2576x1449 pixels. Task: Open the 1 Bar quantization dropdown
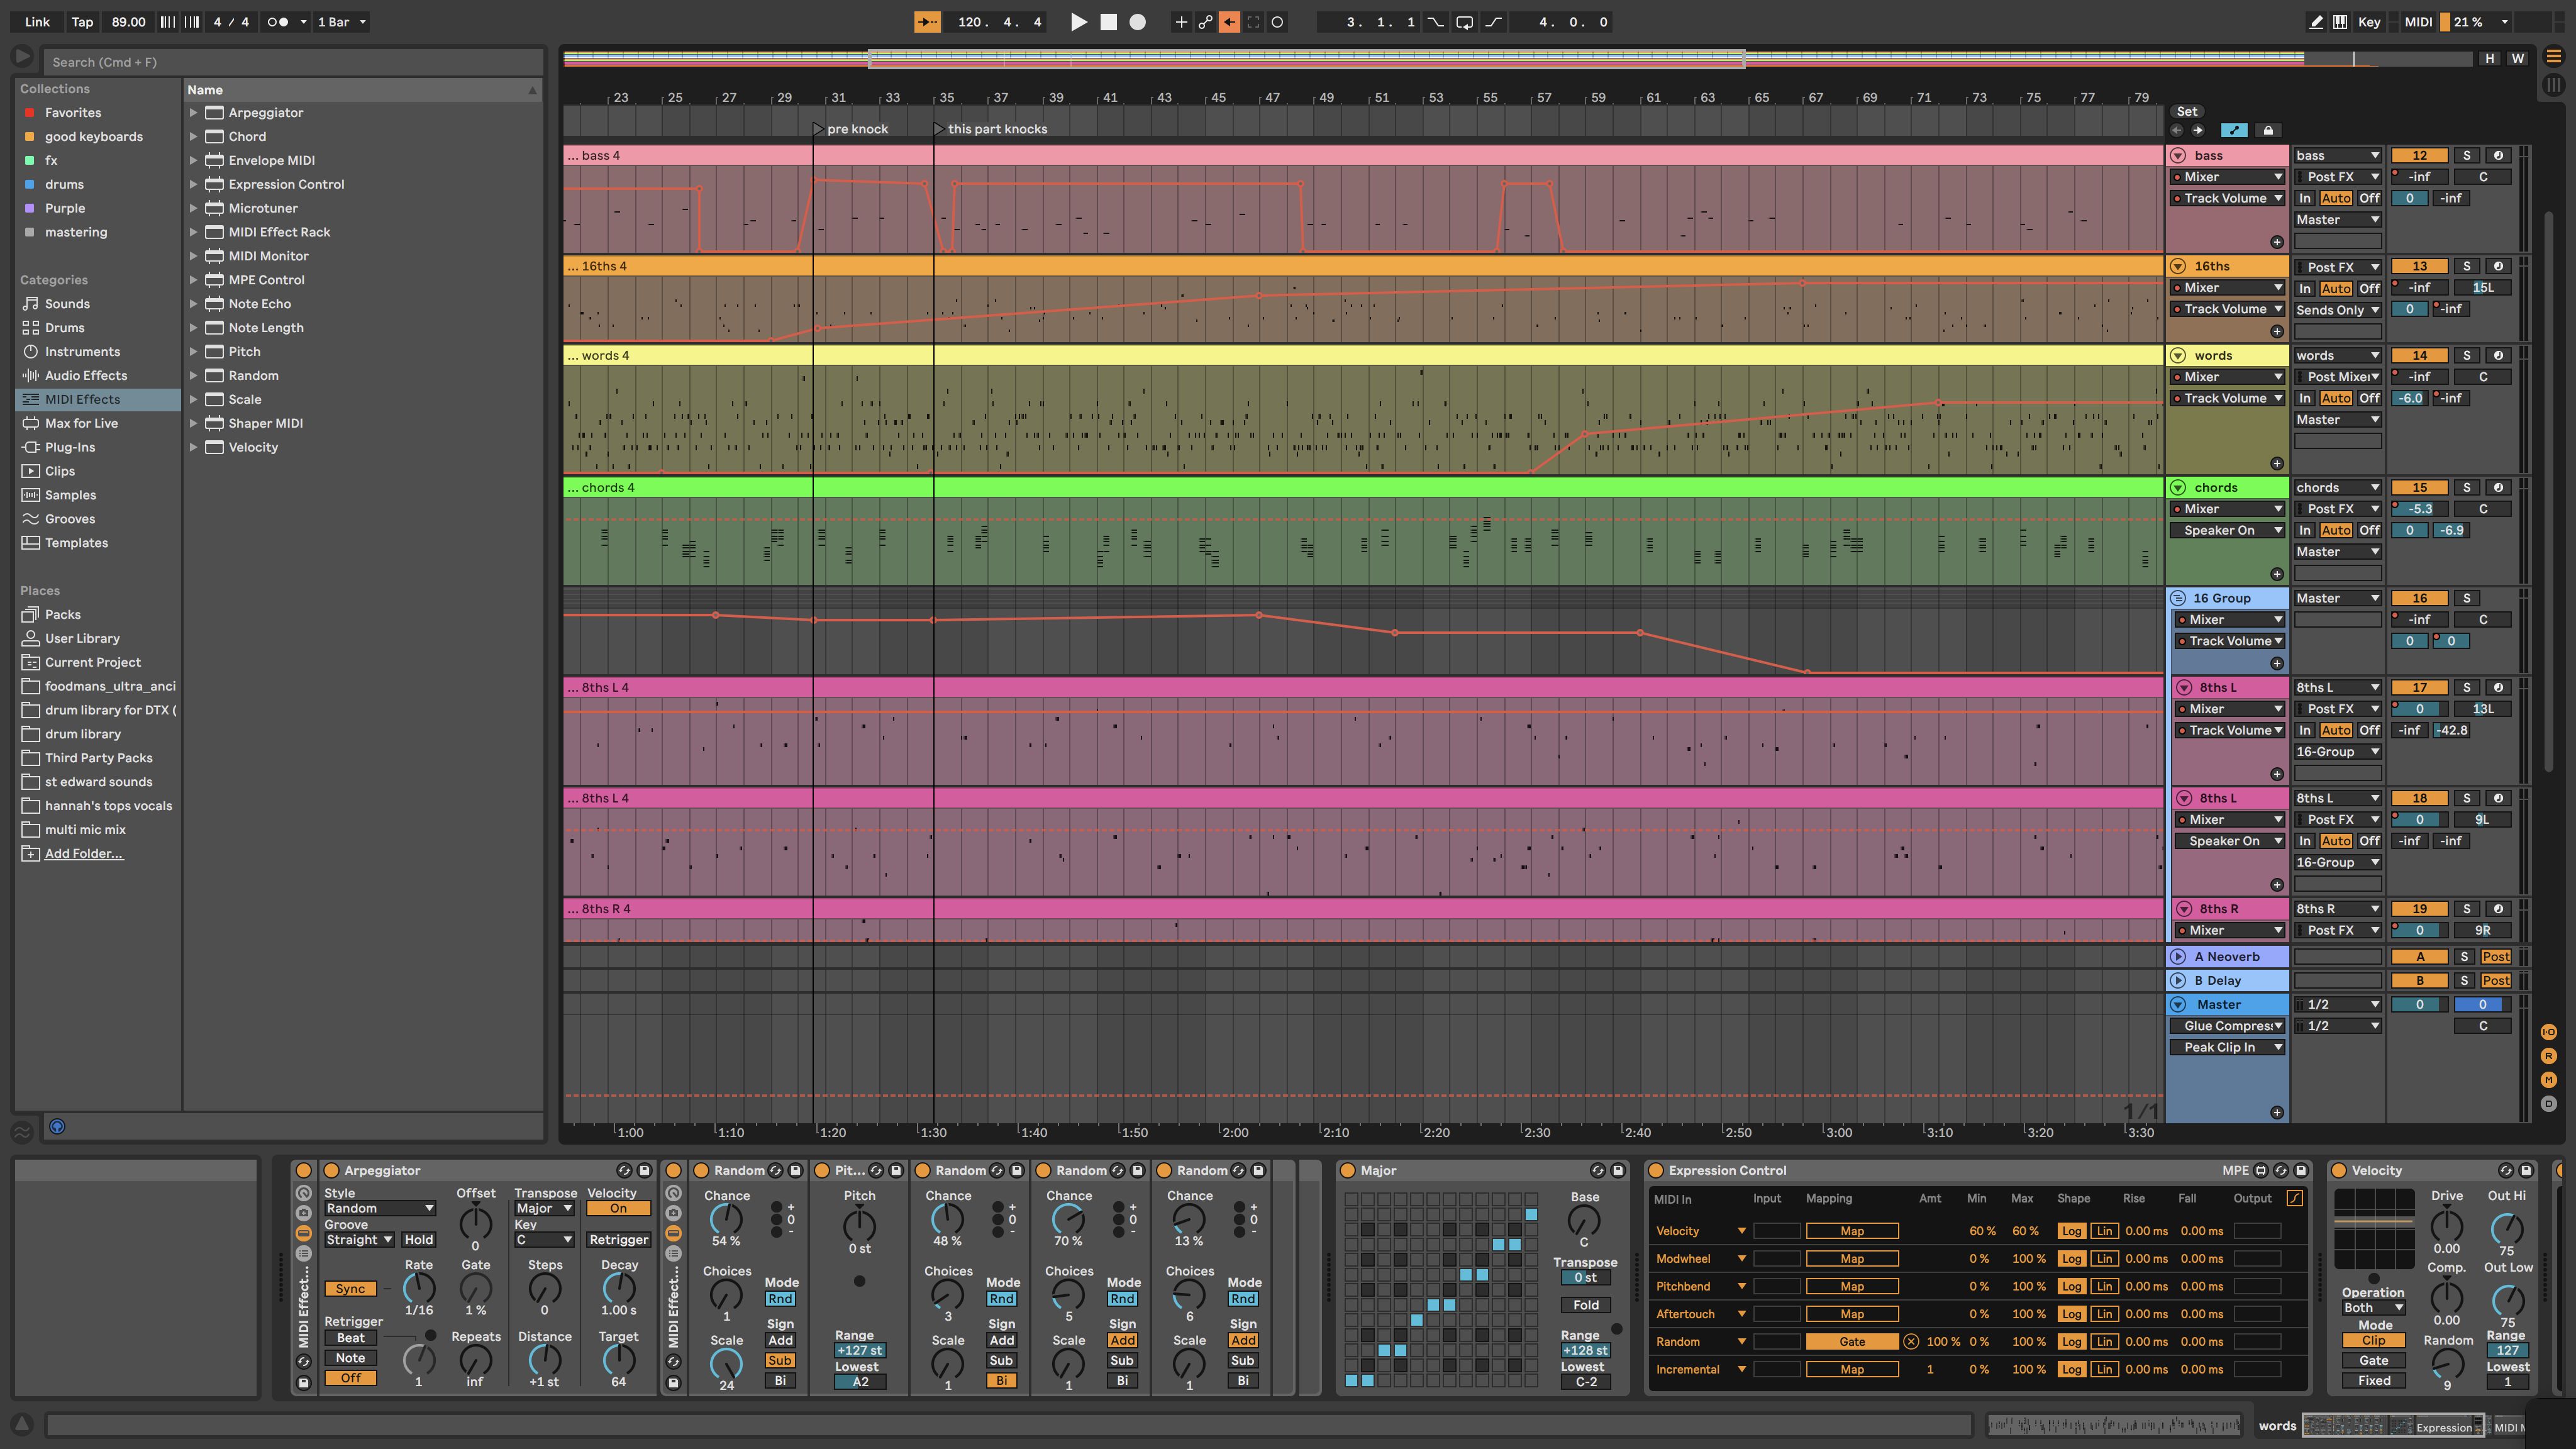pyautogui.click(x=341, y=22)
